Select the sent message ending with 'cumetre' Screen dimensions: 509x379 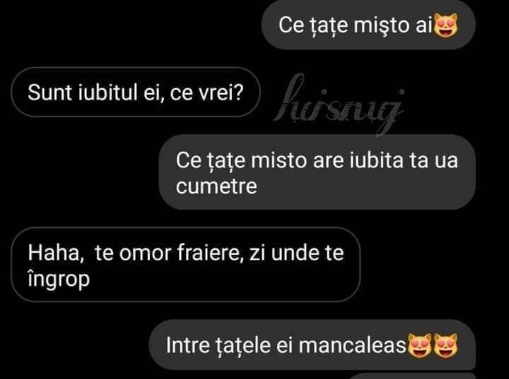[x=317, y=172]
